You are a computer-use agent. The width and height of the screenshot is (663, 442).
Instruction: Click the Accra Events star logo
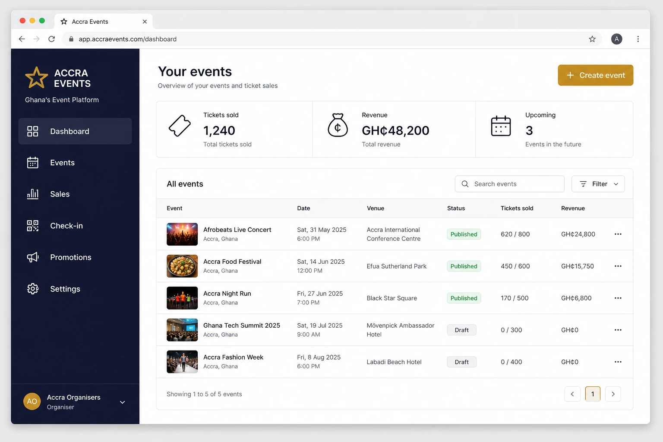click(x=37, y=78)
